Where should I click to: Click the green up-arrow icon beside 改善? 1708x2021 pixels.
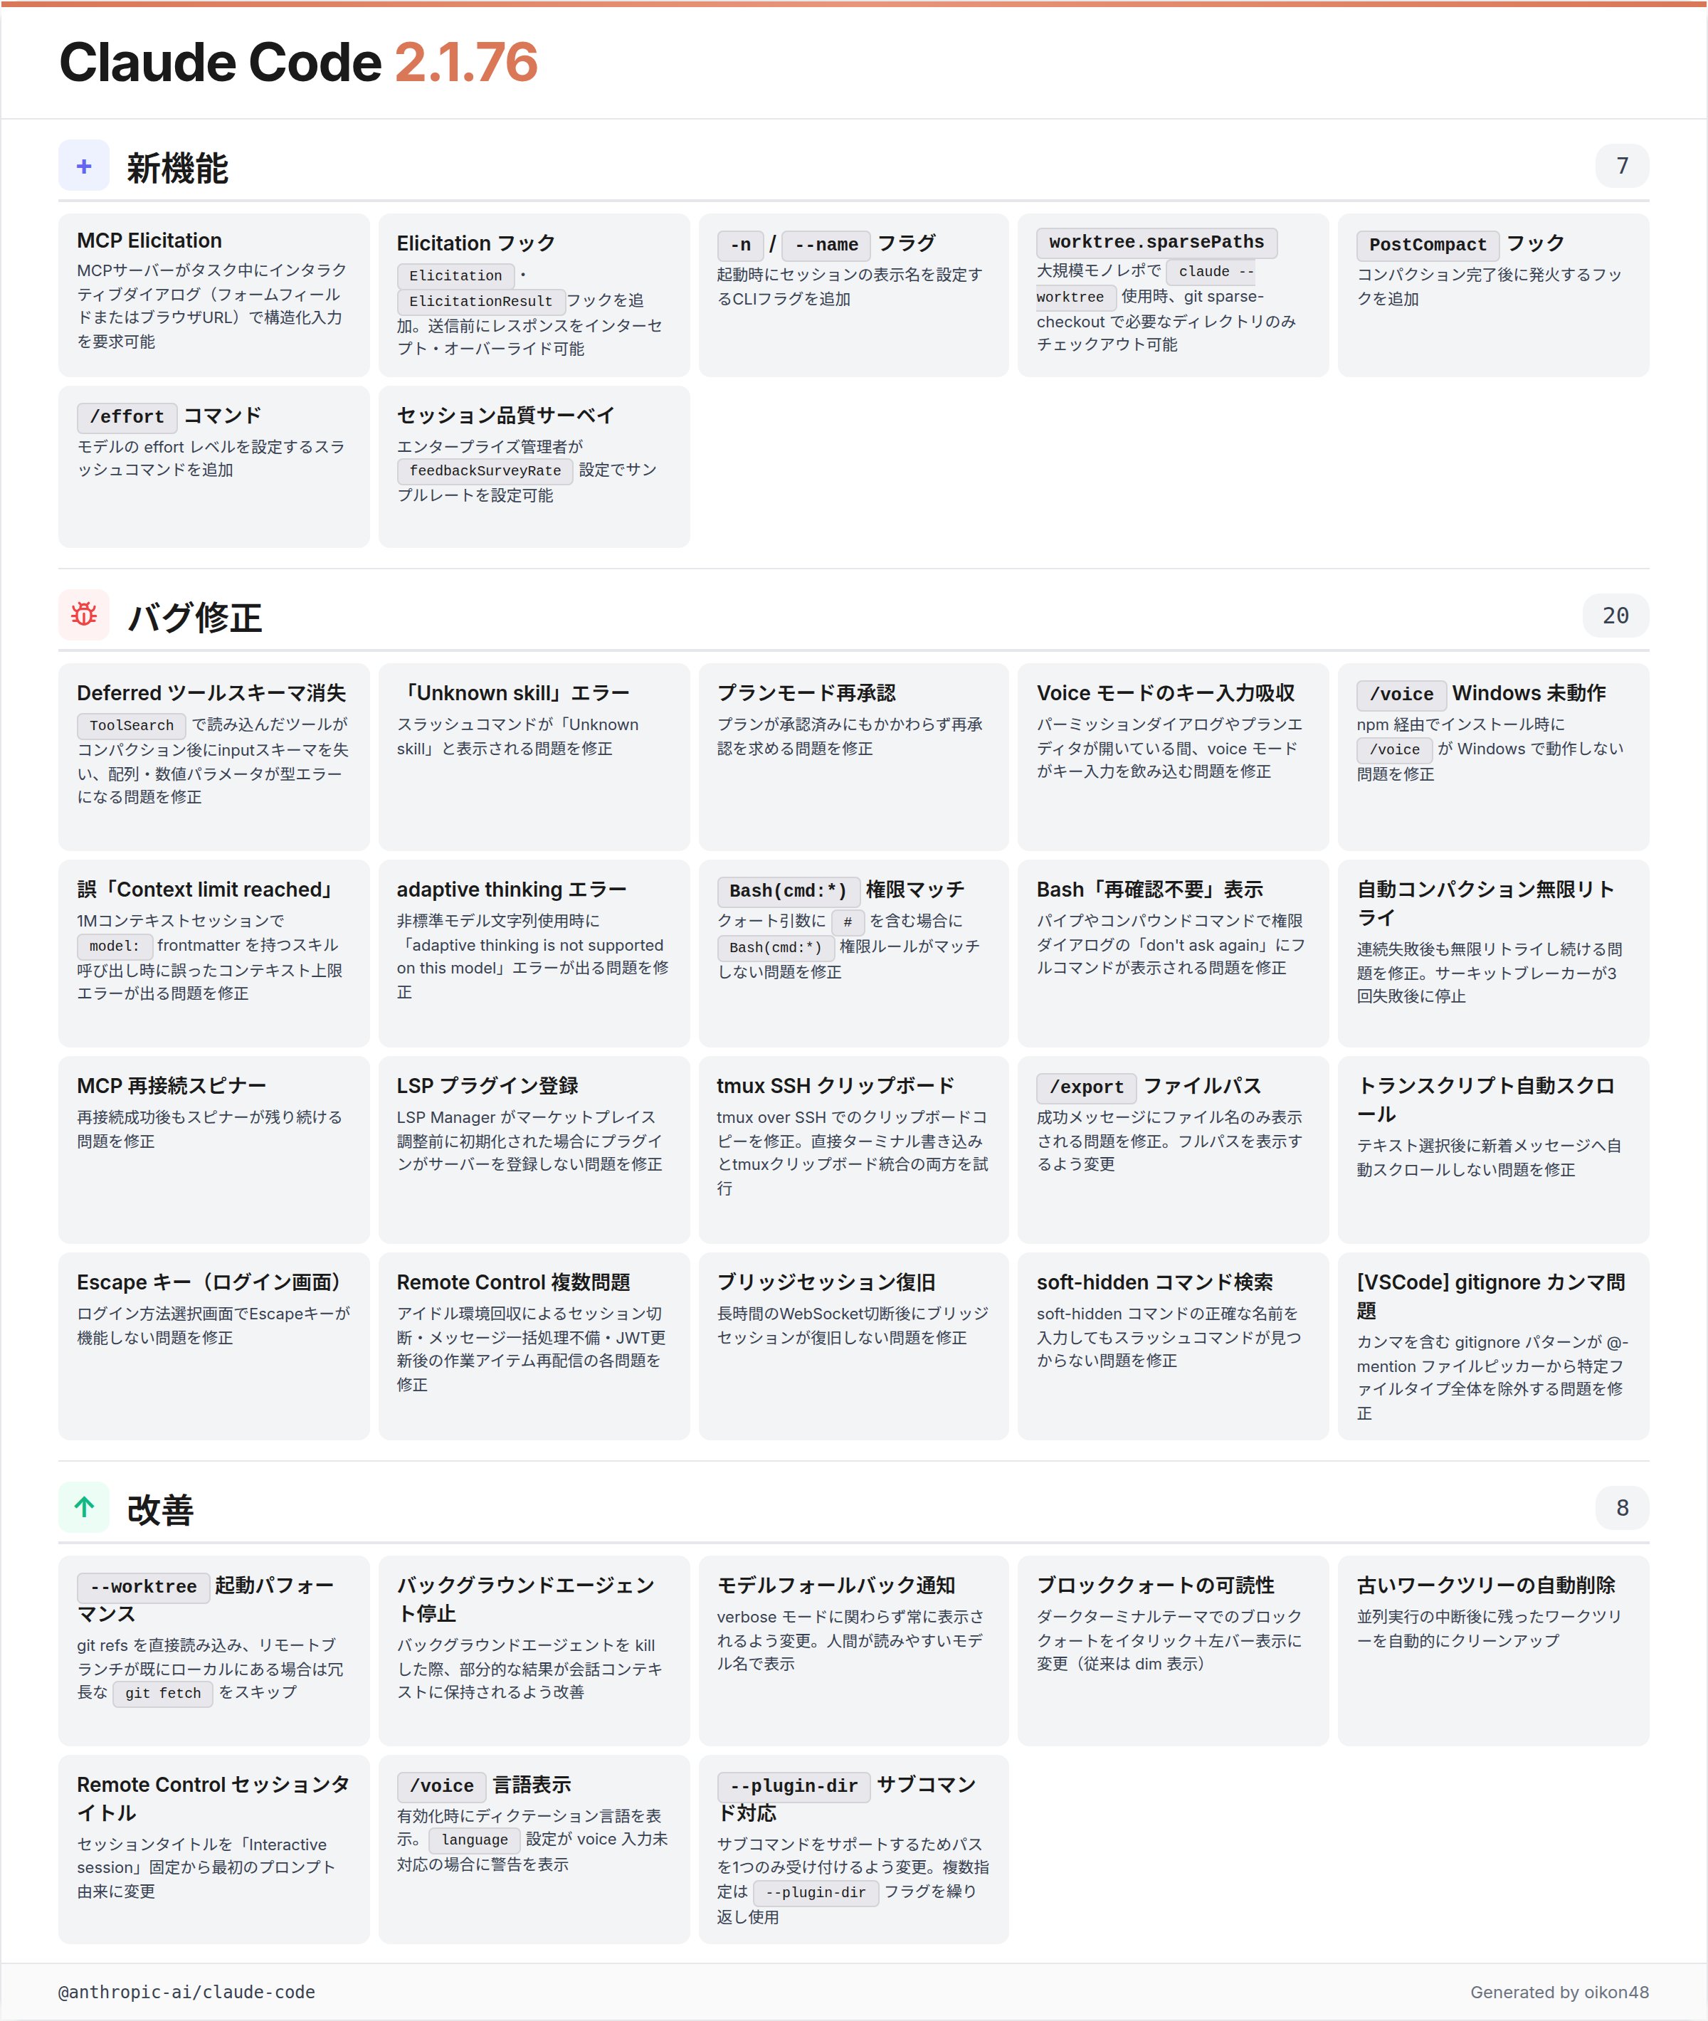83,1508
